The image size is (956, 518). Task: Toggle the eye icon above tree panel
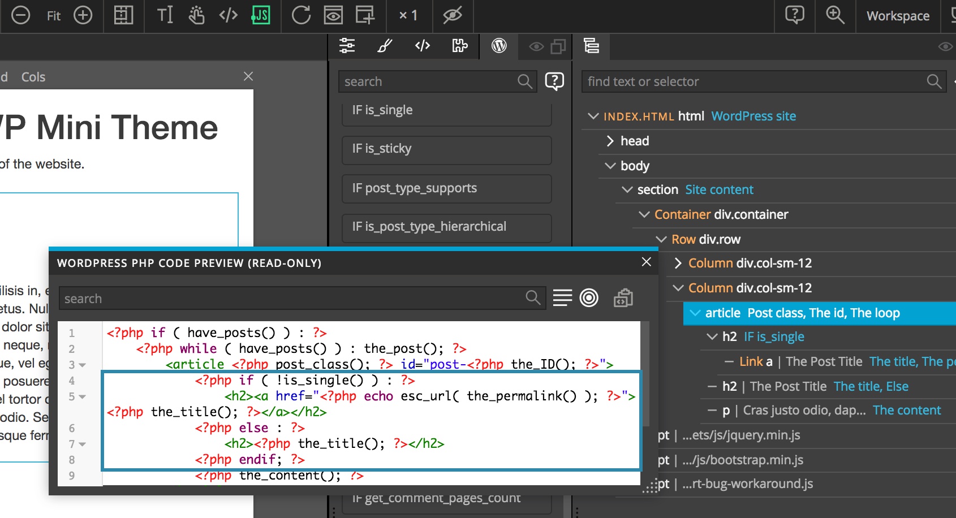click(945, 46)
